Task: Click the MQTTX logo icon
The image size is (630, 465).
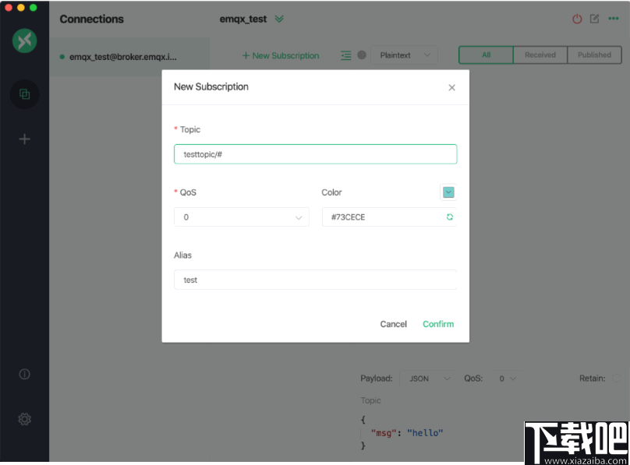Action: (x=24, y=41)
